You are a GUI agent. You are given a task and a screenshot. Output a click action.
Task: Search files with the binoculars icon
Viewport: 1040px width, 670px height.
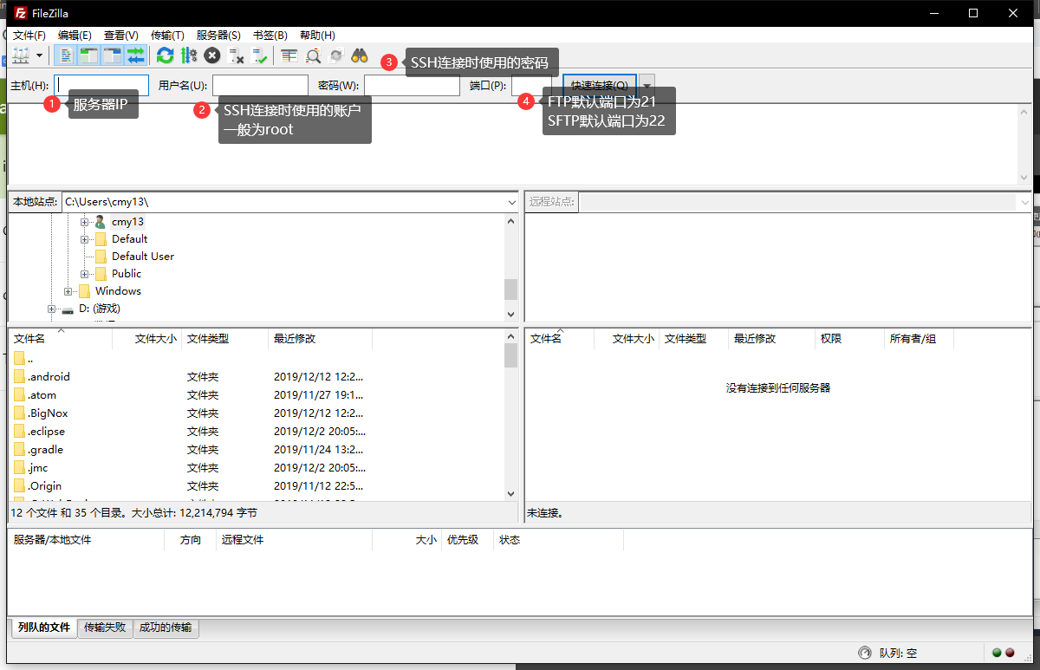pos(360,55)
